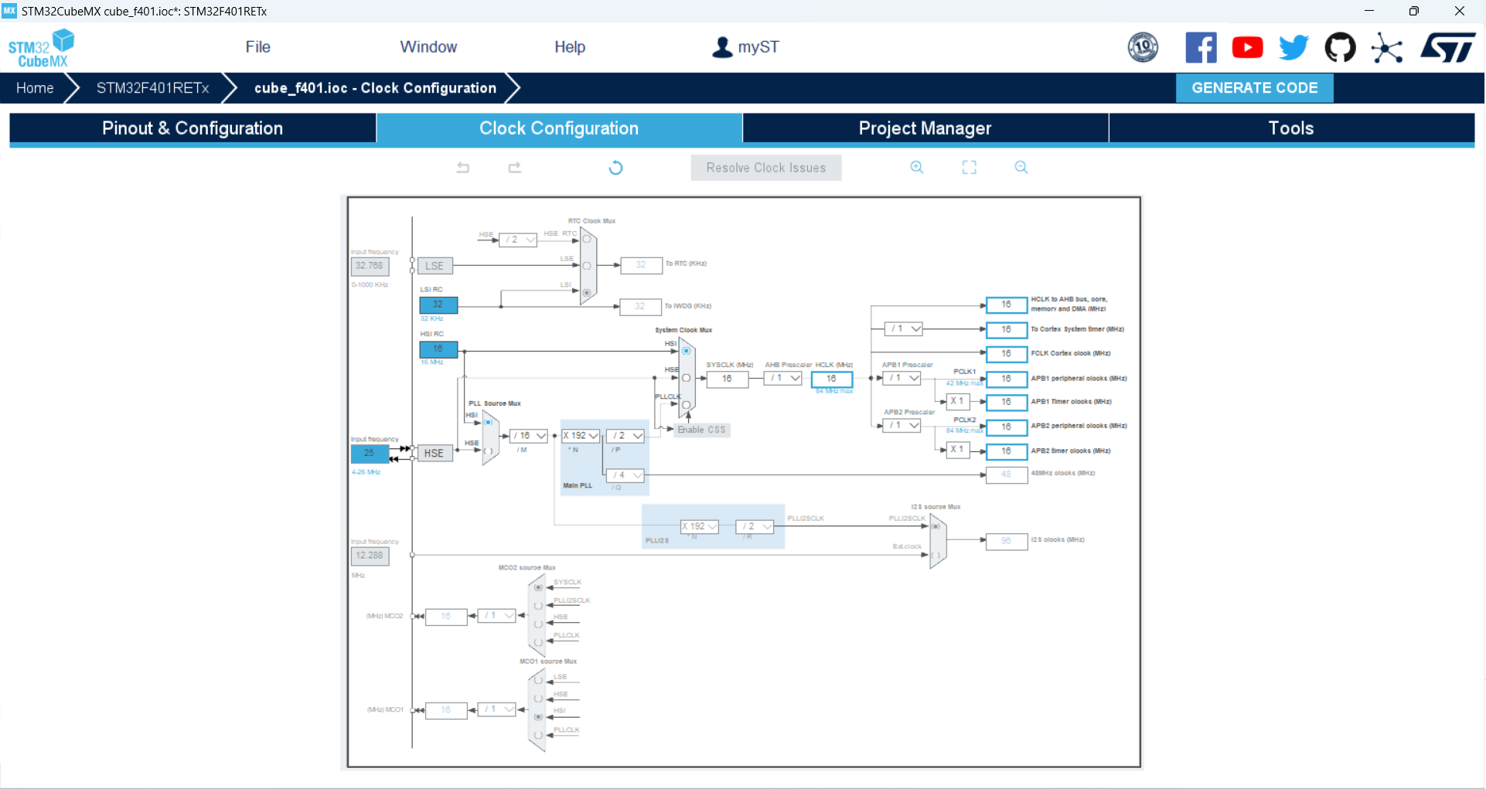Click the GENERATE CODE button
Viewport: 1486px width, 789px height.
1255,88
